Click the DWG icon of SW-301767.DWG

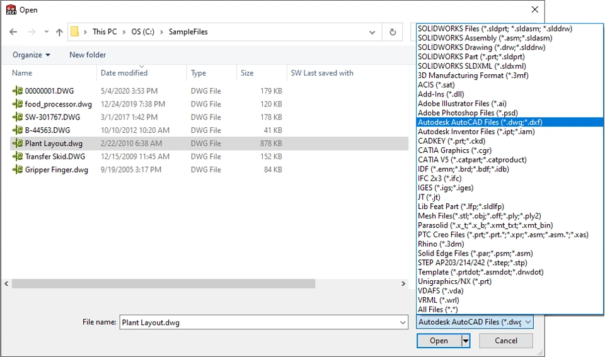(x=18, y=117)
